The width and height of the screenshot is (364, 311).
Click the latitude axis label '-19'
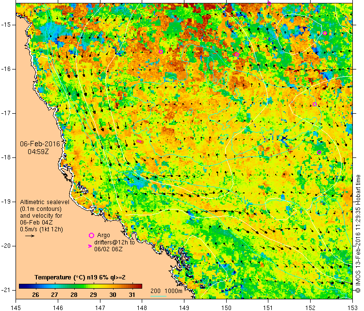[5, 202]
